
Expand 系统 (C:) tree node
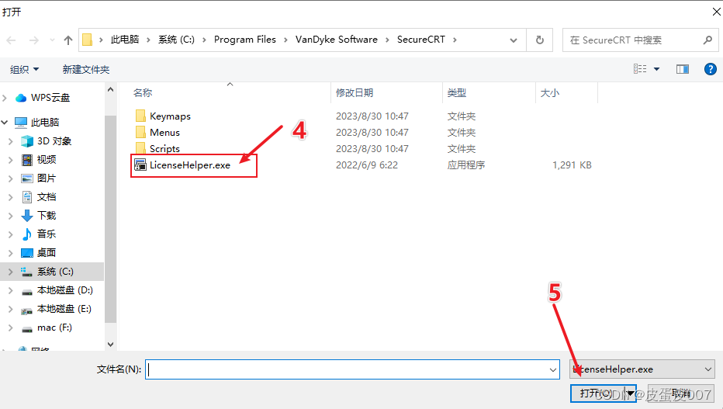(x=11, y=272)
